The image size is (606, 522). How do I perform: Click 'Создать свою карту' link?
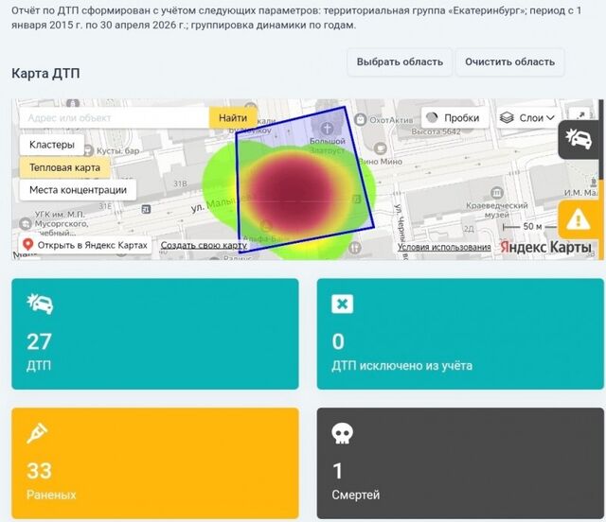pos(204,245)
